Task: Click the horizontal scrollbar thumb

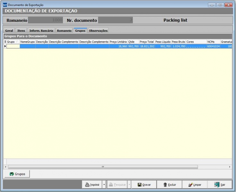Action: tap(103, 167)
